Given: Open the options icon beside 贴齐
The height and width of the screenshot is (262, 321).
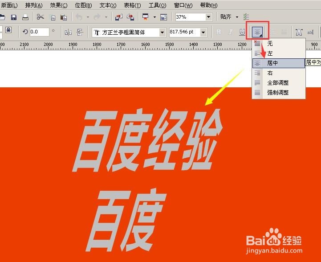Looking at the screenshot, I should click(246, 17).
